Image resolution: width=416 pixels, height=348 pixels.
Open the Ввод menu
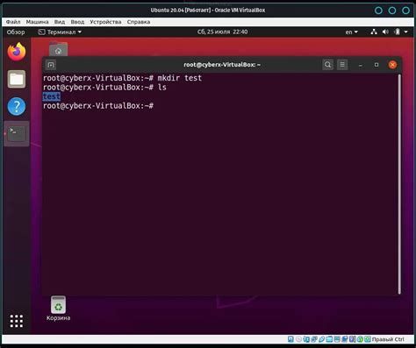click(77, 22)
